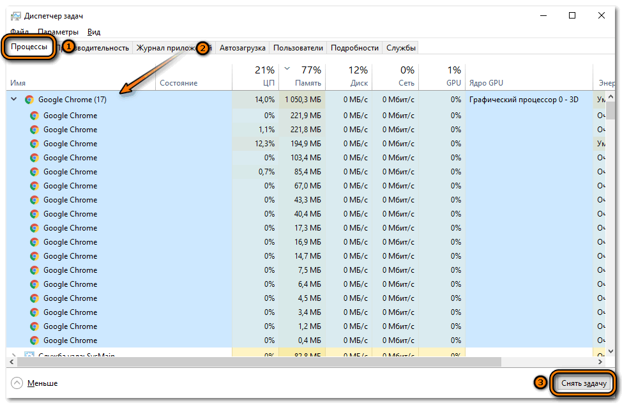The height and width of the screenshot is (405, 622).
Task: Open the Файл menu
Action: (x=19, y=32)
